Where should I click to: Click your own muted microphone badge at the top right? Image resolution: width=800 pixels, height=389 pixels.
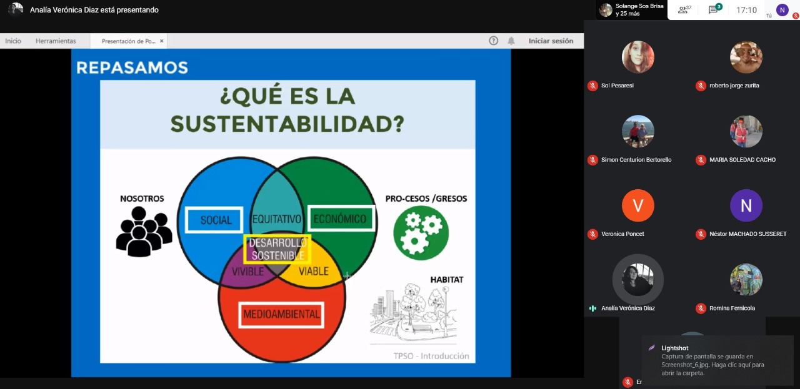coord(796,16)
